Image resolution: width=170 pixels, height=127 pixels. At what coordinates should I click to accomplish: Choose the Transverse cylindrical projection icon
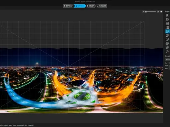click(167, 20)
